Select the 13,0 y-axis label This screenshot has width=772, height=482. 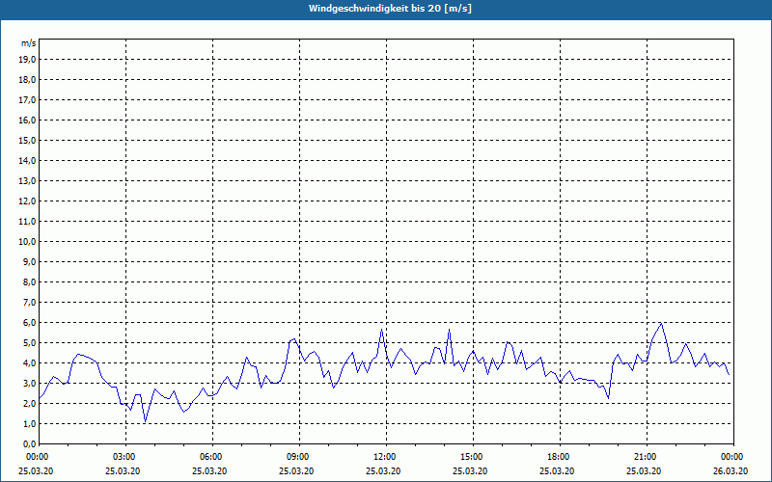(28, 180)
